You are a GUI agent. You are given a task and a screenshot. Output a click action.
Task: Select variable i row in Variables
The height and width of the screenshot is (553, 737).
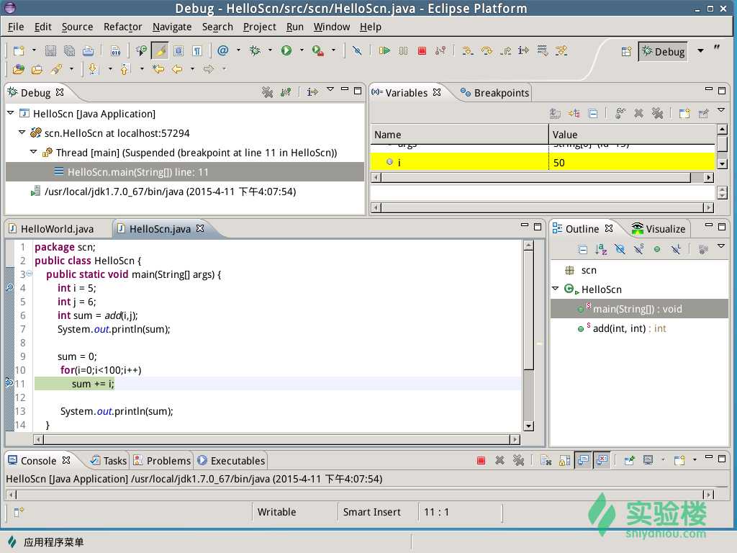(543, 162)
